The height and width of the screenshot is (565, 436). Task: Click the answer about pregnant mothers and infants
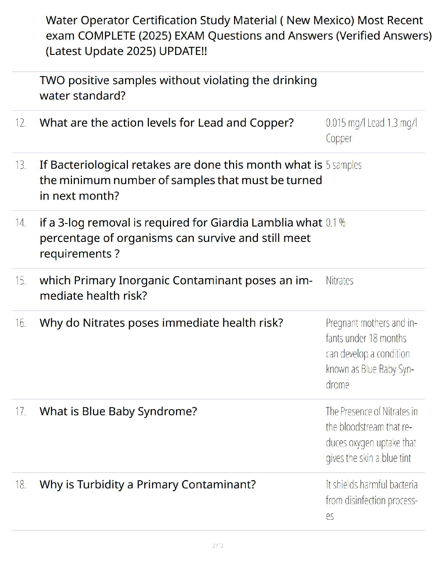pos(371,353)
